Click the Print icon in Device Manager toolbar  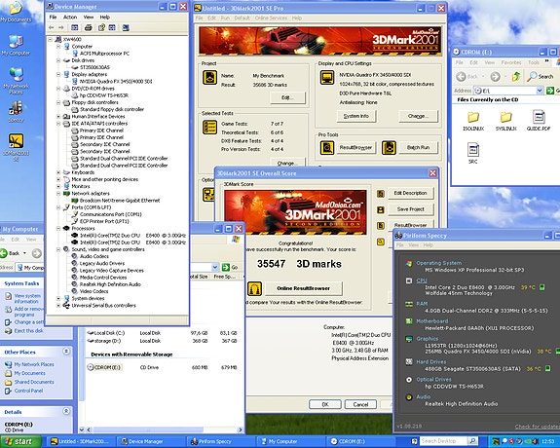89,27
